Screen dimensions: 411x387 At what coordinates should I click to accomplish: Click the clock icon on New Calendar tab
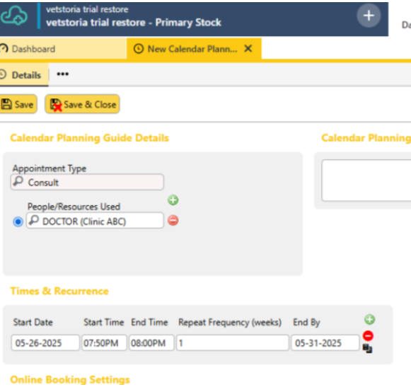tap(139, 49)
